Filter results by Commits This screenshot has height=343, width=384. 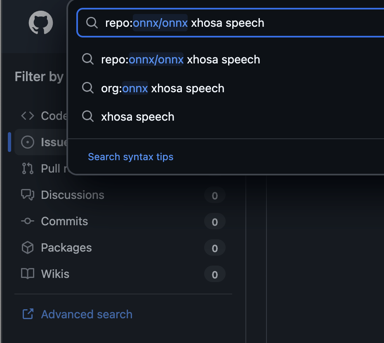pyautogui.click(x=64, y=221)
